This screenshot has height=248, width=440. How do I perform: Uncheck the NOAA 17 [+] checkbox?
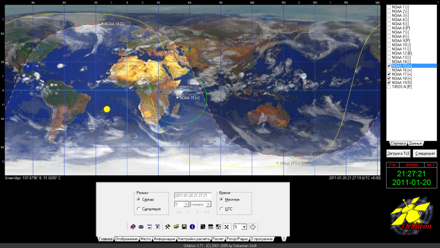(389, 74)
